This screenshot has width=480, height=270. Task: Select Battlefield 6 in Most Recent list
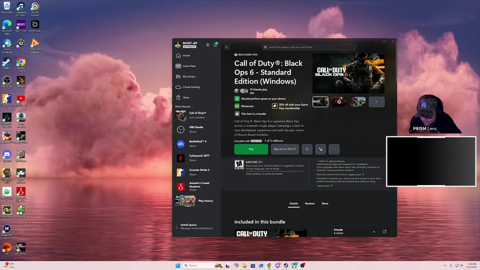point(196,144)
